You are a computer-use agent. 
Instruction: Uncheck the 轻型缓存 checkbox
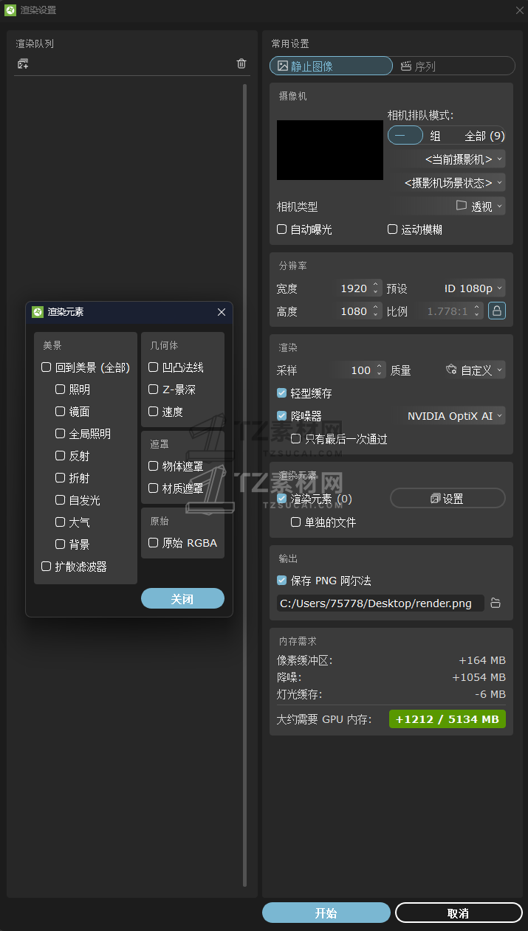(281, 393)
